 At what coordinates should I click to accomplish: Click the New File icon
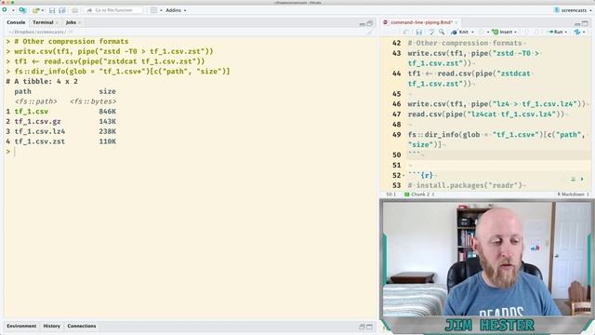click(5, 10)
